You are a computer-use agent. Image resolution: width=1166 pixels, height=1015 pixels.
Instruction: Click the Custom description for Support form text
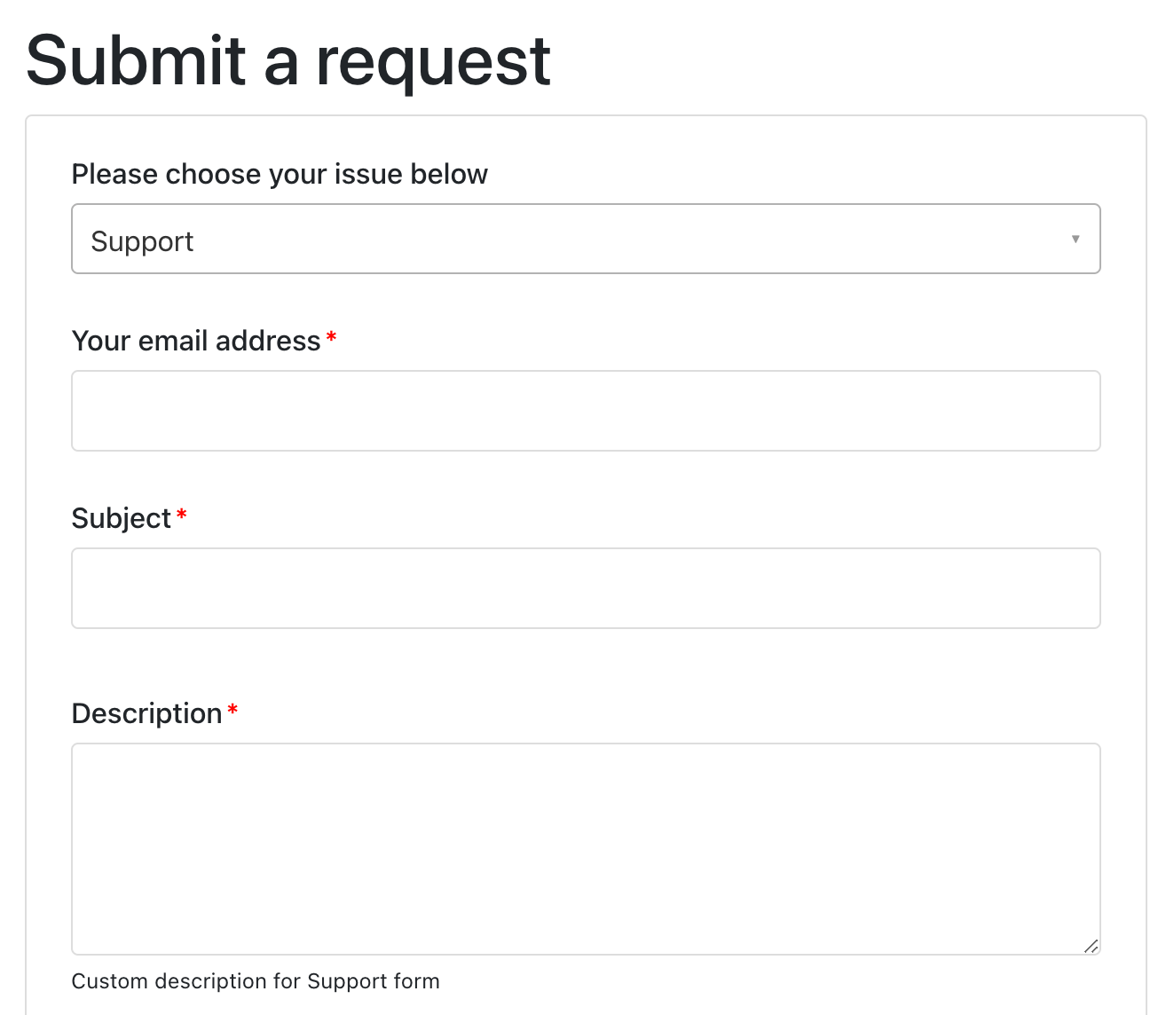(256, 981)
